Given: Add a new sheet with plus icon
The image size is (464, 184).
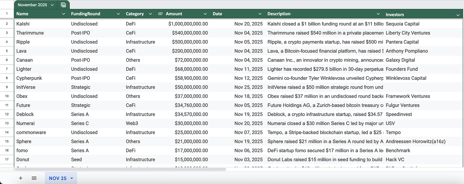Looking at the screenshot, I should coord(21,178).
